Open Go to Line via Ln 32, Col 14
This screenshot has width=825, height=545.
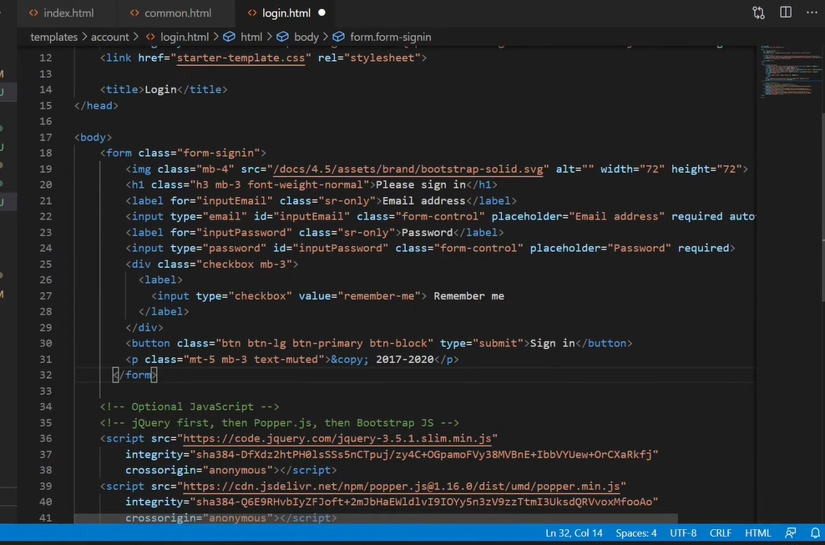point(574,533)
